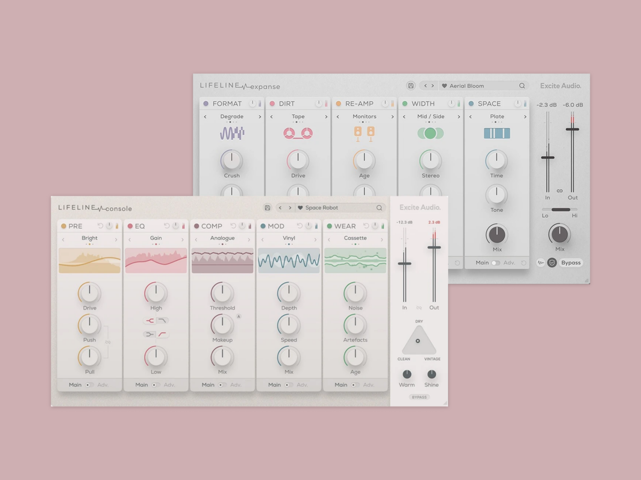
Task: Favourite the Space Robot preset
Action: click(x=300, y=208)
